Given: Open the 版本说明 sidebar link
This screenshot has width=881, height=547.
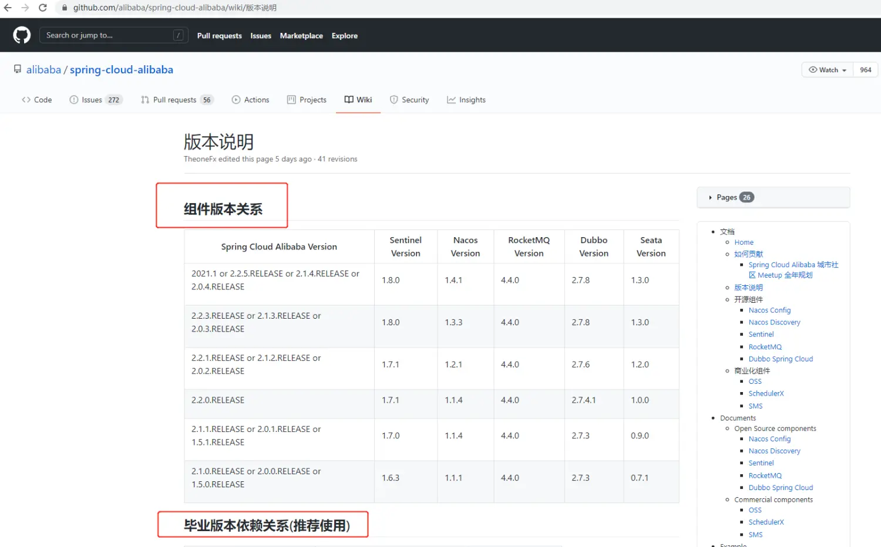Looking at the screenshot, I should coord(748,288).
